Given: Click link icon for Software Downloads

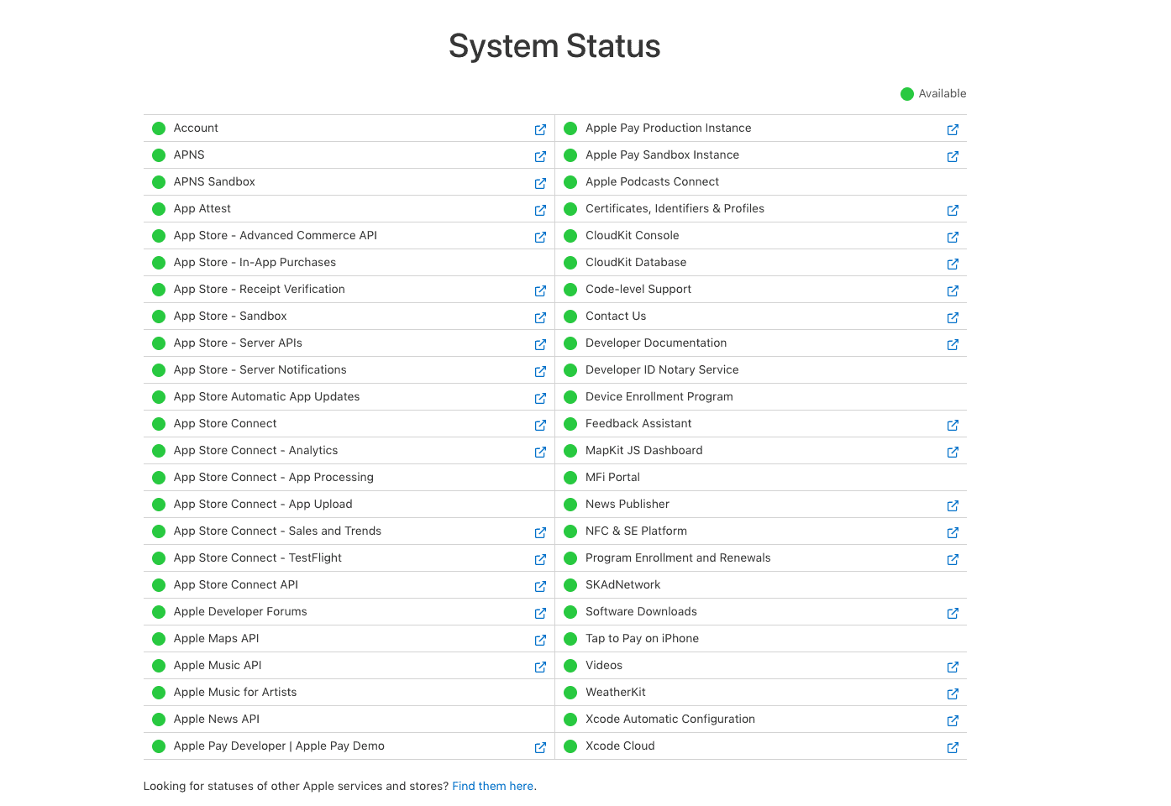Looking at the screenshot, I should [953, 613].
